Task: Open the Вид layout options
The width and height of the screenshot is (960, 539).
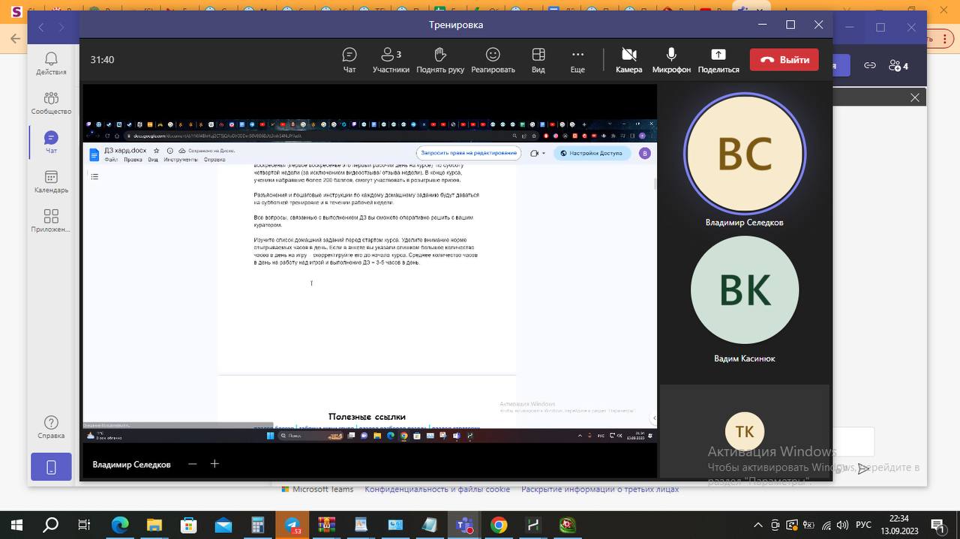Action: tap(538, 60)
